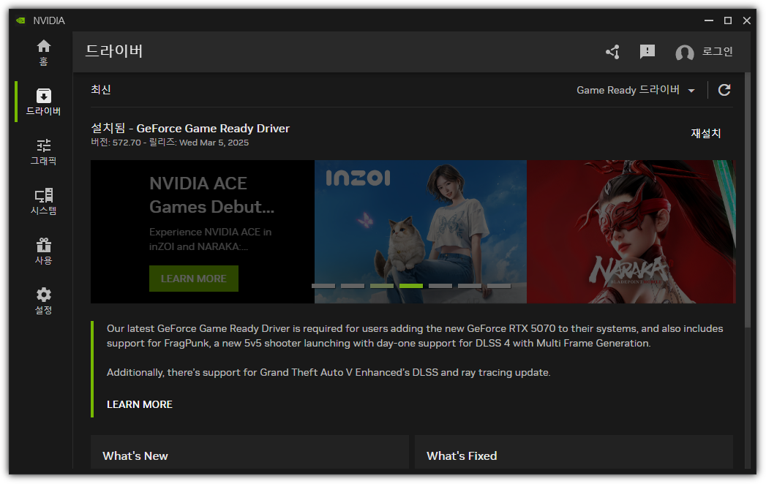
Task: Open the feedback exclamation icon
Action: [647, 52]
